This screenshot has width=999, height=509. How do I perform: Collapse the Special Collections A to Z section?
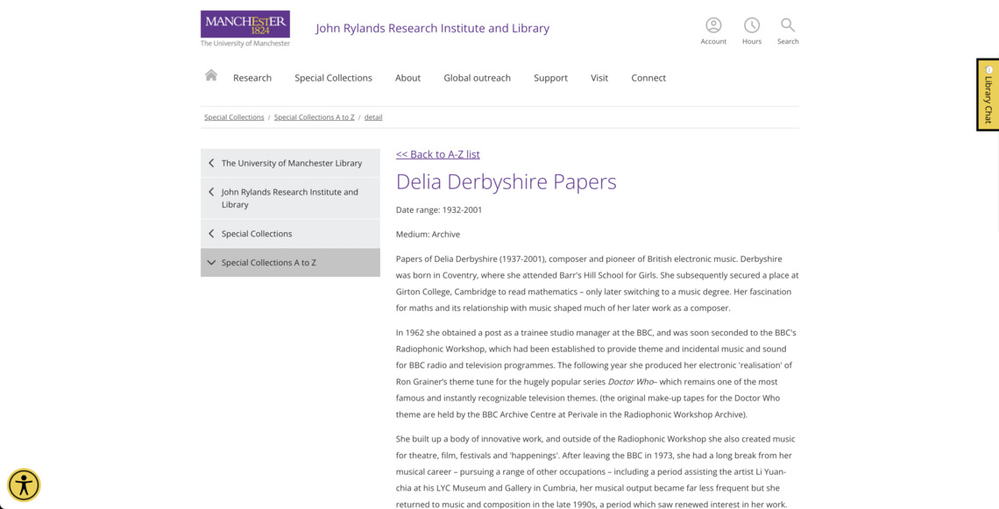[211, 263]
